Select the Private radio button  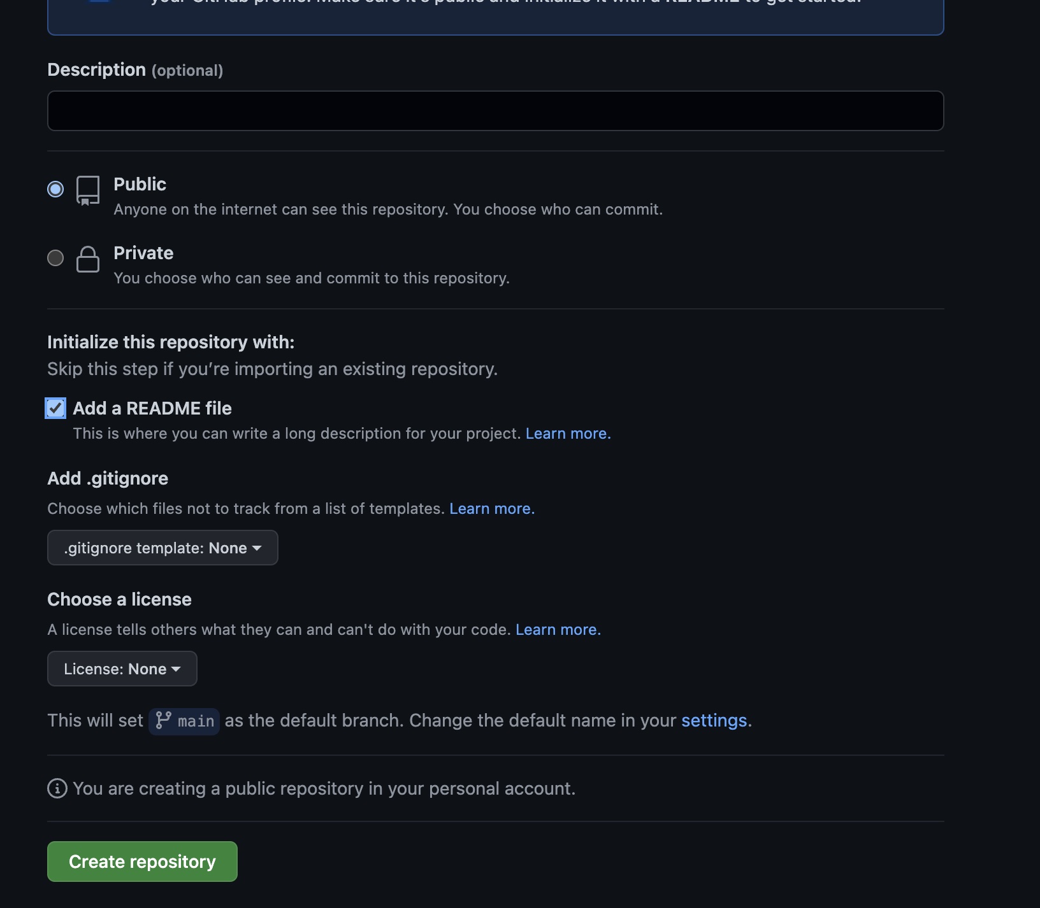[55, 258]
